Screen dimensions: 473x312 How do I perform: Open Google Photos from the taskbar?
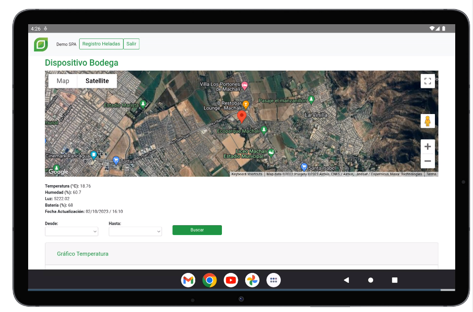click(x=252, y=280)
